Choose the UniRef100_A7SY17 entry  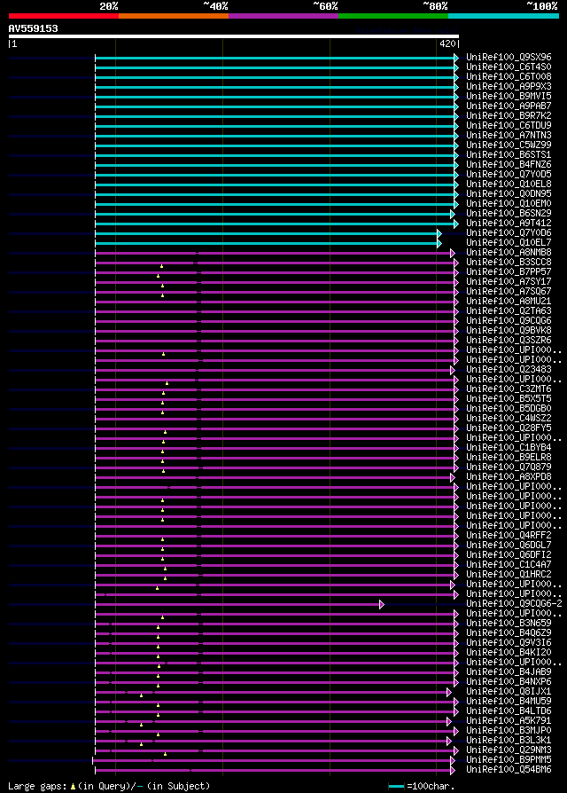coord(509,282)
